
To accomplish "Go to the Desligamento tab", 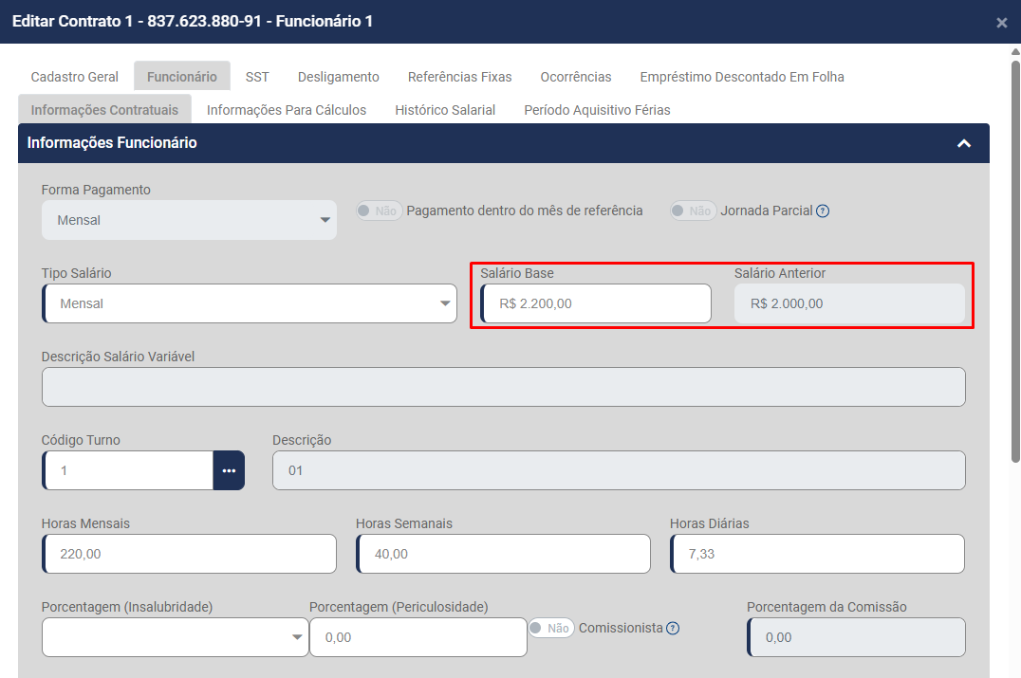I will point(338,77).
